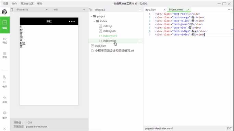
Task: Open the iPhone 4s device dropdown
Action: 32,10
